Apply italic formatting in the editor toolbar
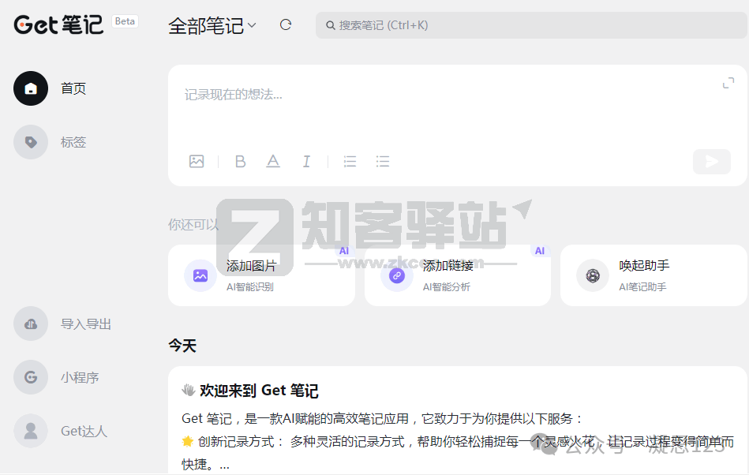 [x=306, y=162]
